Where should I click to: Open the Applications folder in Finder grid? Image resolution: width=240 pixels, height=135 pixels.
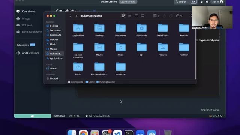pyautogui.click(x=78, y=28)
